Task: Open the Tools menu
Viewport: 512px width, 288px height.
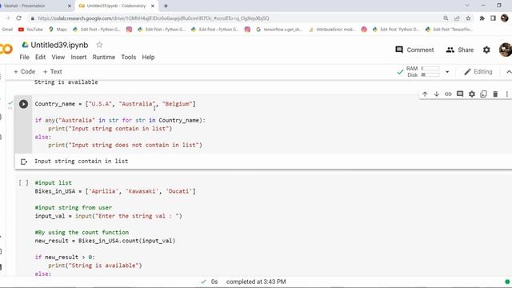Action: pos(129,57)
